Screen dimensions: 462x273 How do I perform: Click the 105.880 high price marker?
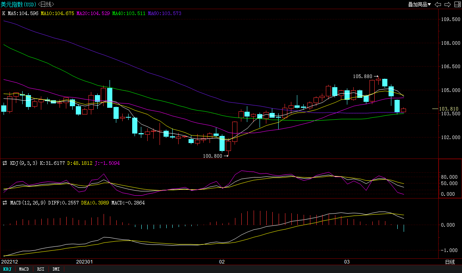tap(363, 76)
